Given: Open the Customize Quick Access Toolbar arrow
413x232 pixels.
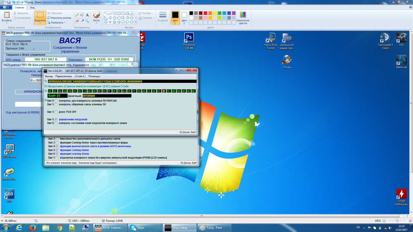Looking at the screenshot, I should click(22, 2).
